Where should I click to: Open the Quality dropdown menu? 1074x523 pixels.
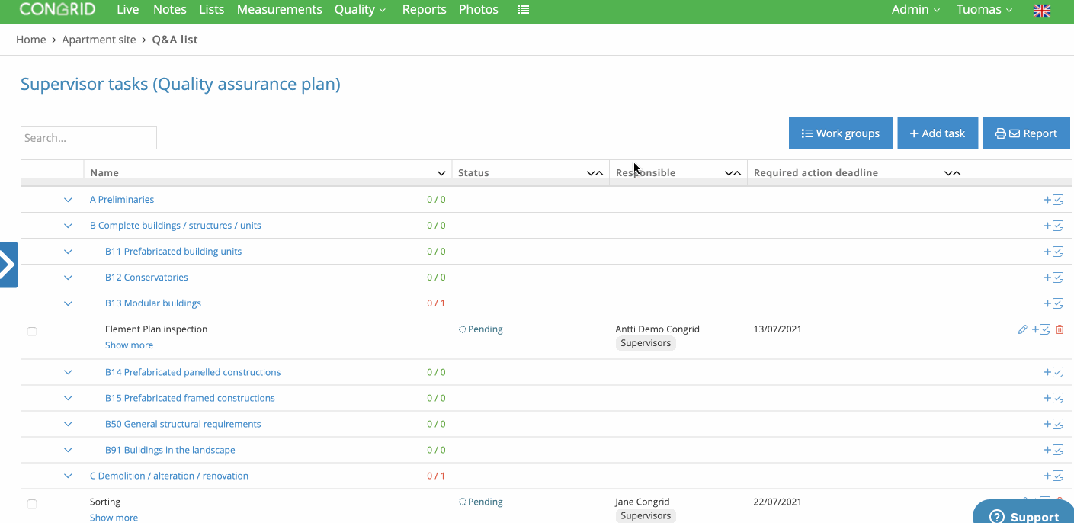pyautogui.click(x=360, y=10)
